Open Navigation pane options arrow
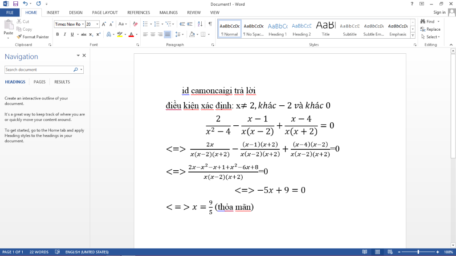The width and height of the screenshot is (456, 256). 78,55
